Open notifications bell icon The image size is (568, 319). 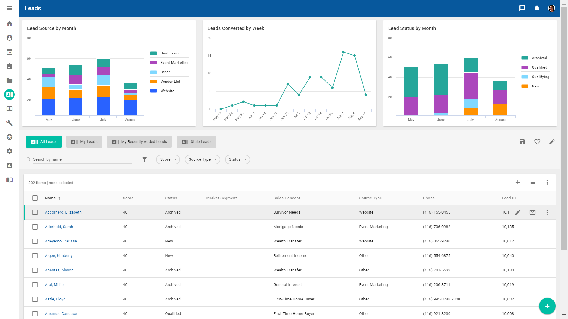[x=537, y=8]
